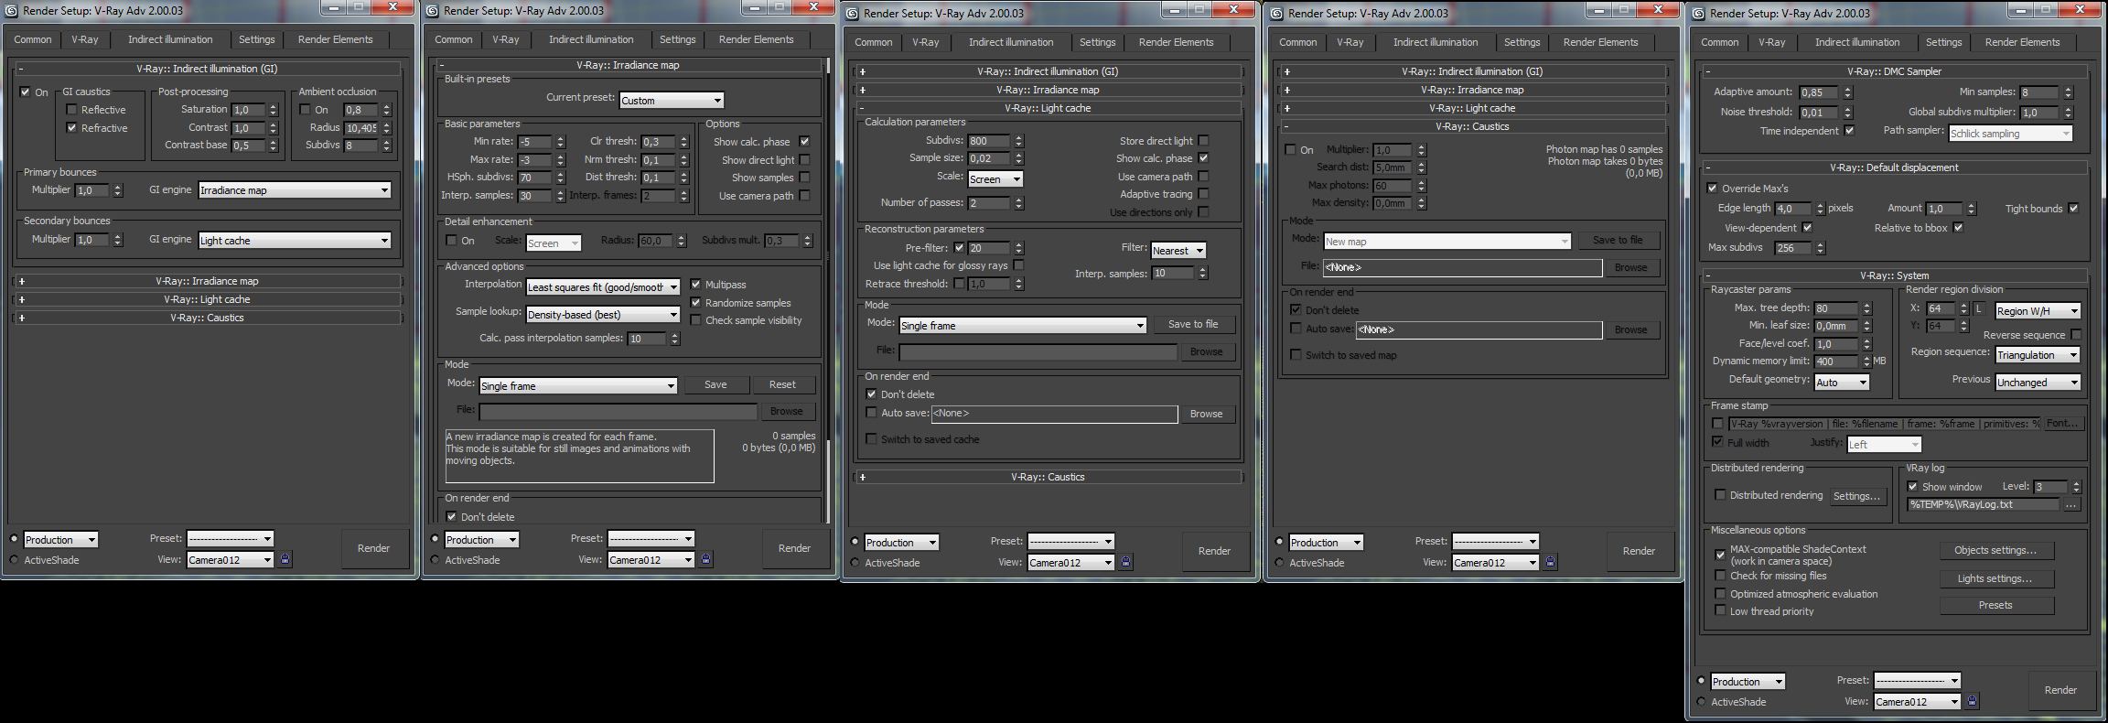Open the Current preset dropdown set to Custom
Viewport: 2108px width, 723px height.
pyautogui.click(x=672, y=101)
